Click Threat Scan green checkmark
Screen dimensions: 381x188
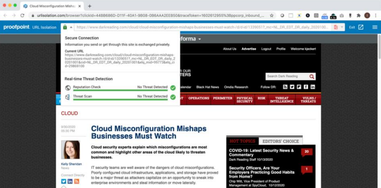click(x=173, y=97)
